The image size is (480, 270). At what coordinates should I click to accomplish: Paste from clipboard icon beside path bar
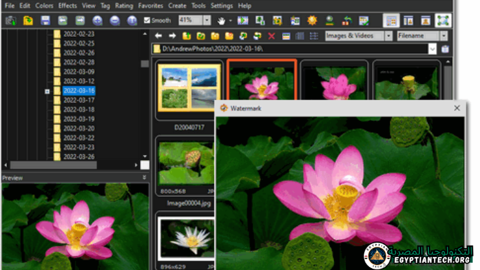click(x=445, y=49)
